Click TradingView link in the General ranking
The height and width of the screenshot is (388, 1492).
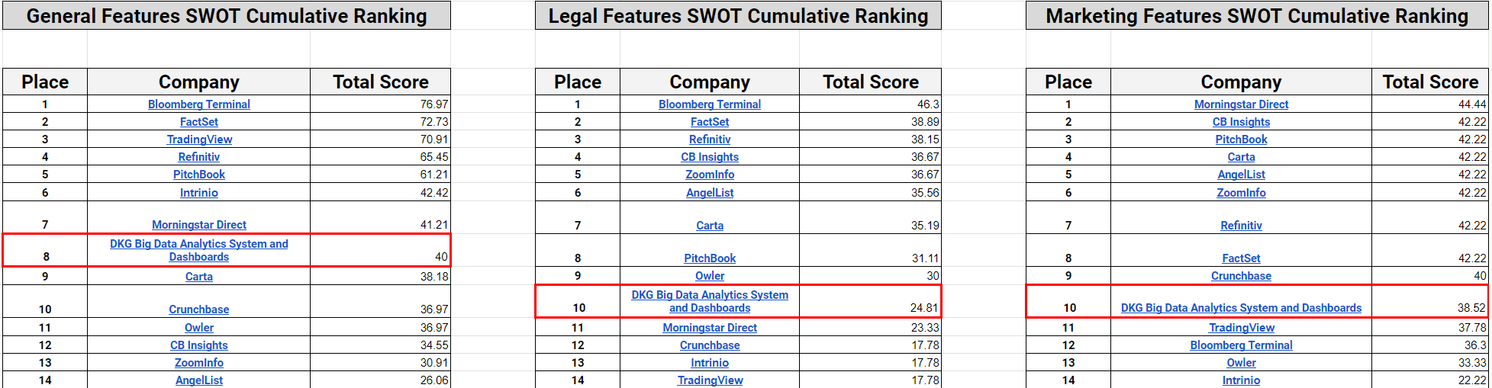(x=199, y=139)
